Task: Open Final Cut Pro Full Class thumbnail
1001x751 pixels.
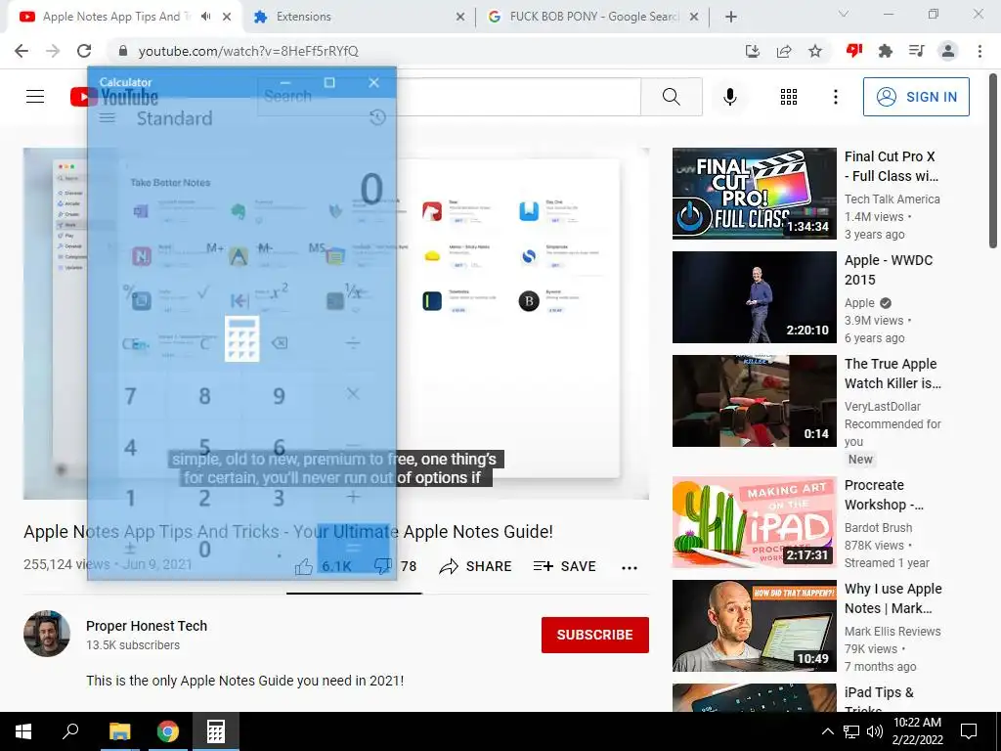Action: click(x=754, y=194)
